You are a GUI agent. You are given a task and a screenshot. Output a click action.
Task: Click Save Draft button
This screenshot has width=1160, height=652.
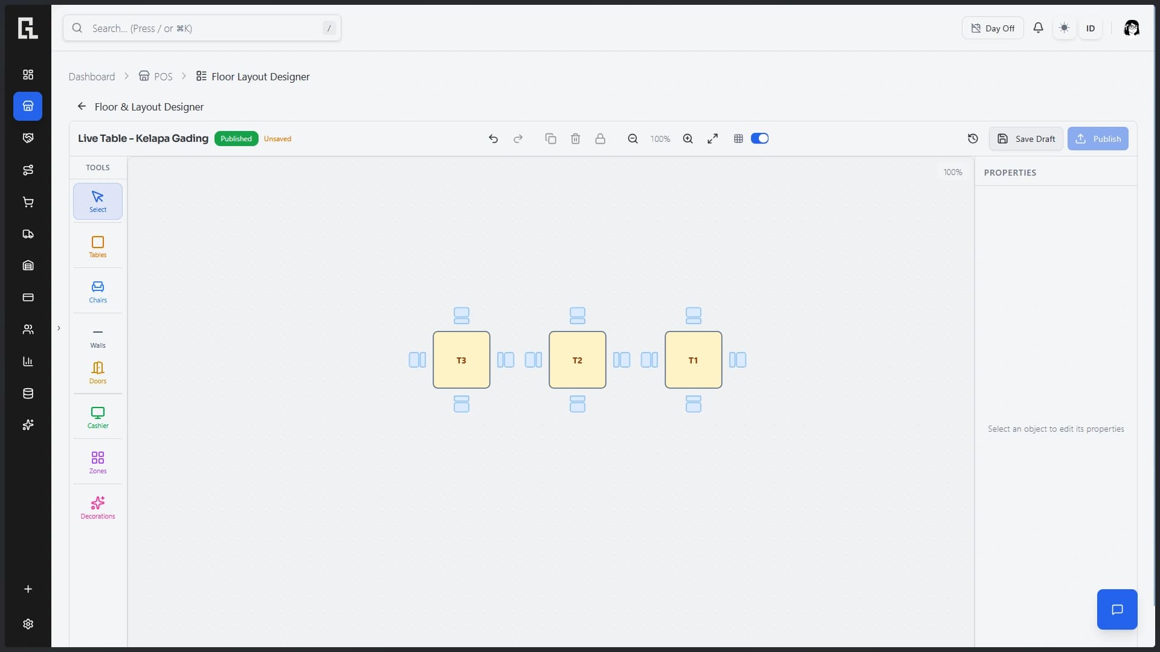[1026, 139]
